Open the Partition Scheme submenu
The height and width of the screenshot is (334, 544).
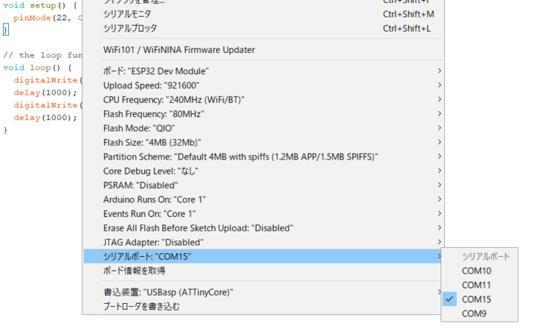click(240, 156)
